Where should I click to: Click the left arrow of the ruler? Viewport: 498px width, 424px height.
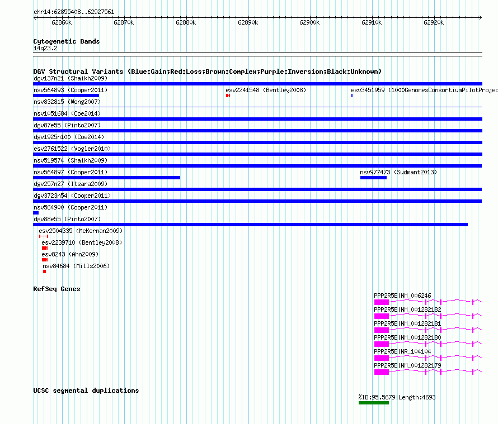(35, 17)
